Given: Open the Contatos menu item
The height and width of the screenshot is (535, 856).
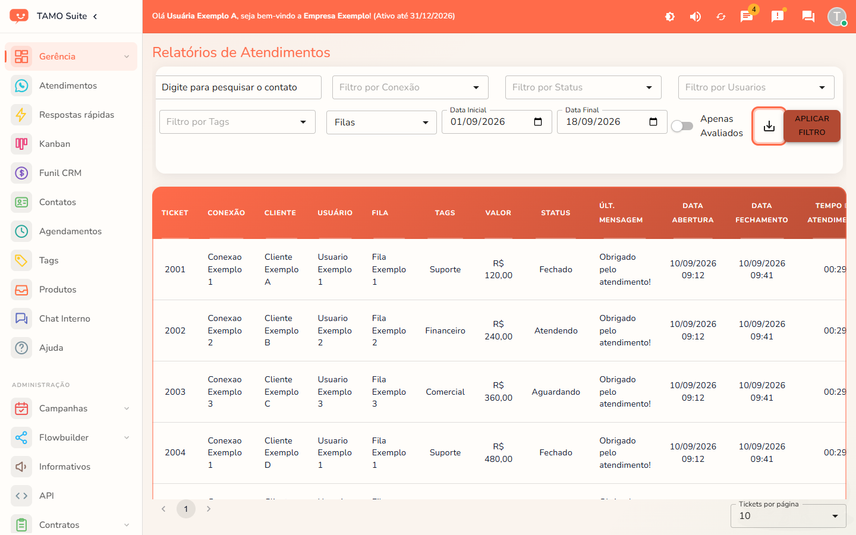Looking at the screenshot, I should [71, 202].
